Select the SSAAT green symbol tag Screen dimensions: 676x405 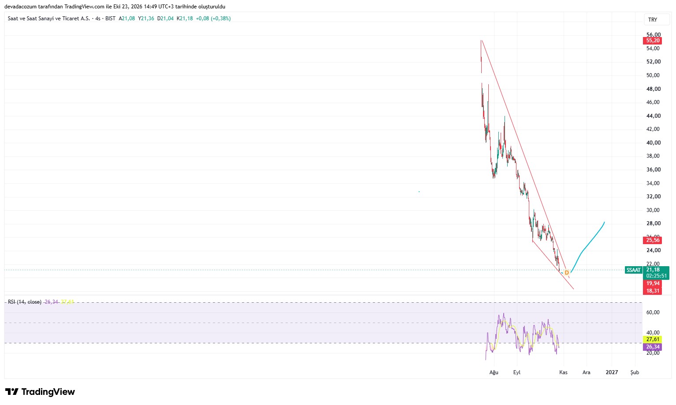634,270
